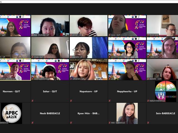This screenshot has width=178, height=133.
Task: Click Htin's profile photo
Action: pyautogui.click(x=127, y=113)
